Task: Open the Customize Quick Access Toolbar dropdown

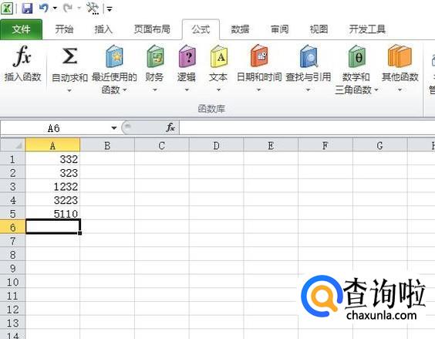Action: 110,9
